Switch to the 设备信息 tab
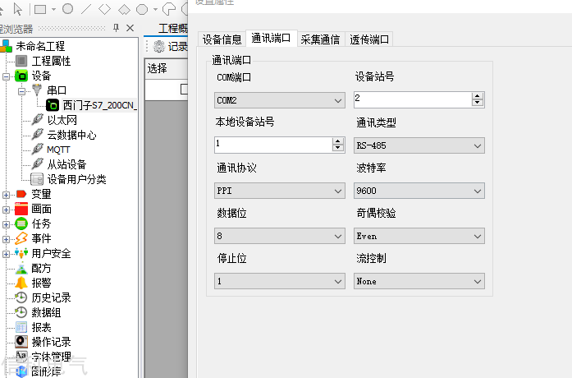 [x=222, y=39]
